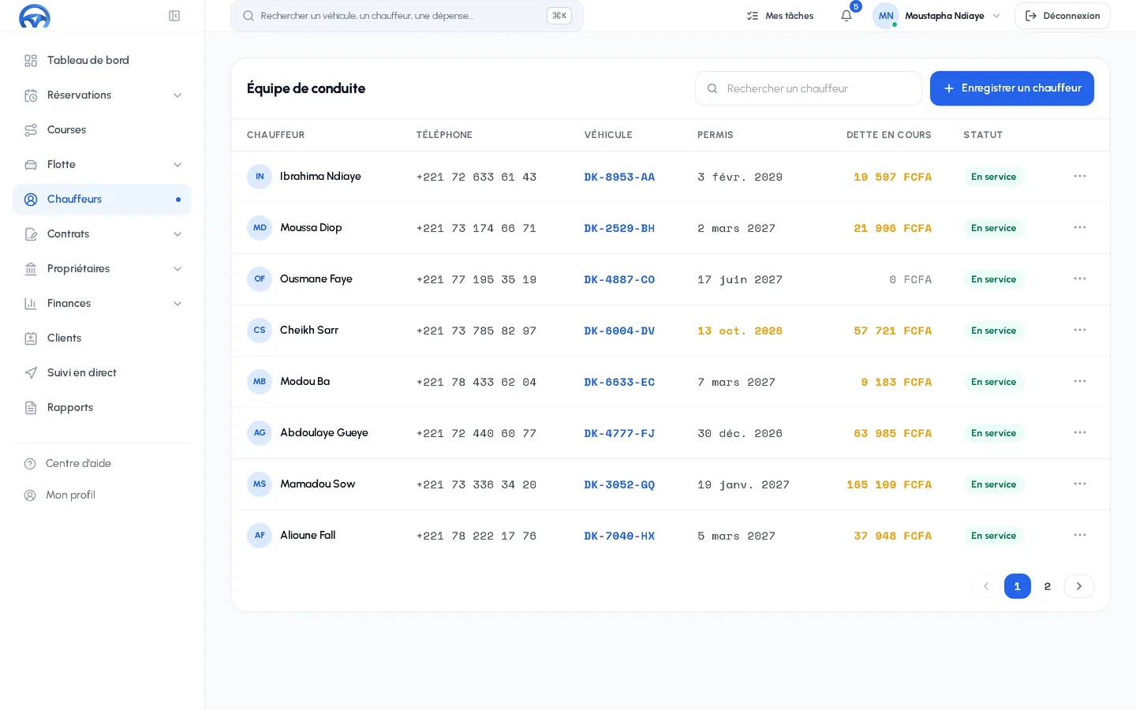This screenshot has width=1136, height=710.
Task: Click debt amount 165 109 FCFA
Action: 889,484
